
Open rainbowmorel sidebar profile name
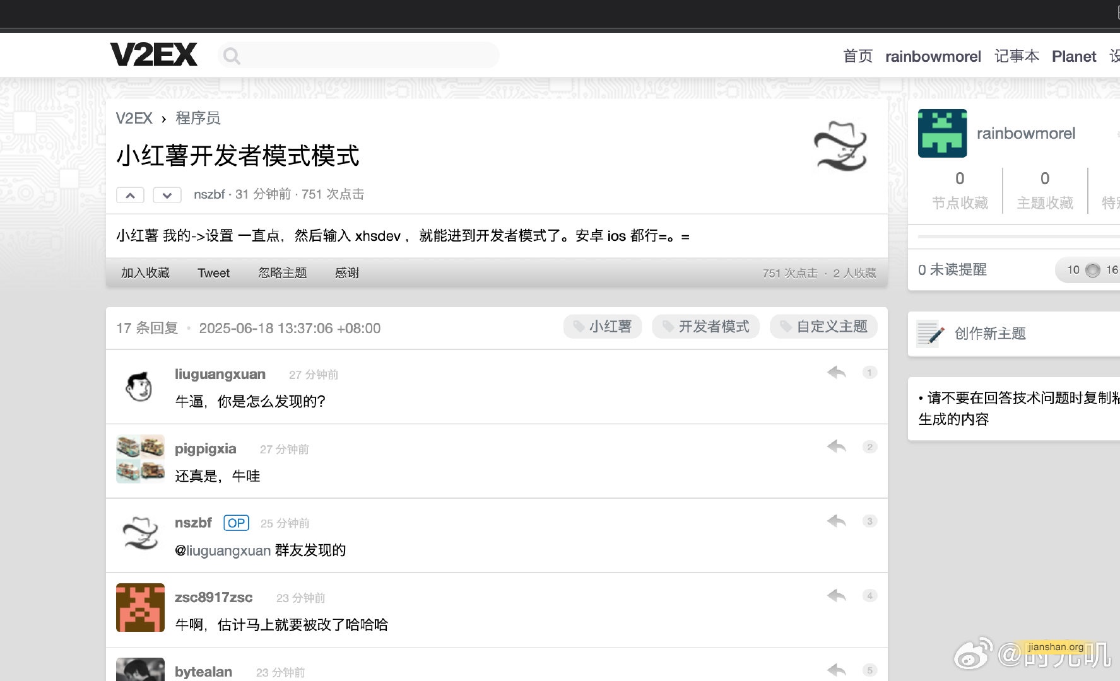[1026, 133]
